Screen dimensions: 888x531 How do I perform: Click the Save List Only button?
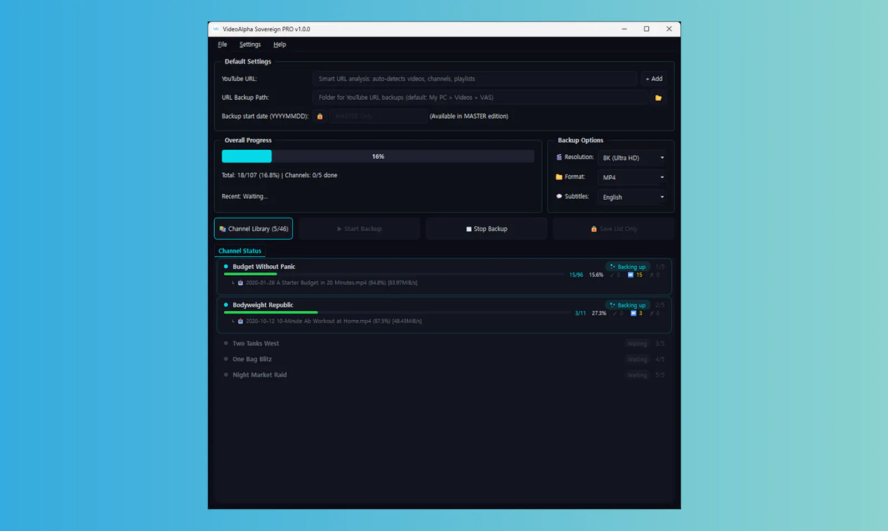pyautogui.click(x=614, y=229)
